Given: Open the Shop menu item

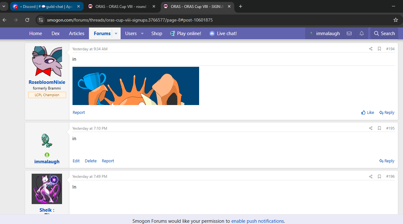Looking at the screenshot, I should (157, 33).
